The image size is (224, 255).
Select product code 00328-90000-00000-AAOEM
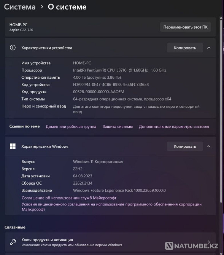98,92
